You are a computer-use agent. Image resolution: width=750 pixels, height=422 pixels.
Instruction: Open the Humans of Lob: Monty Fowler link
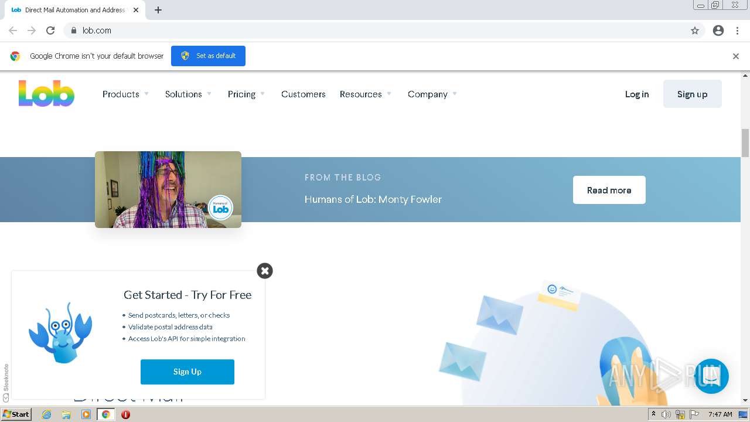[373, 199]
